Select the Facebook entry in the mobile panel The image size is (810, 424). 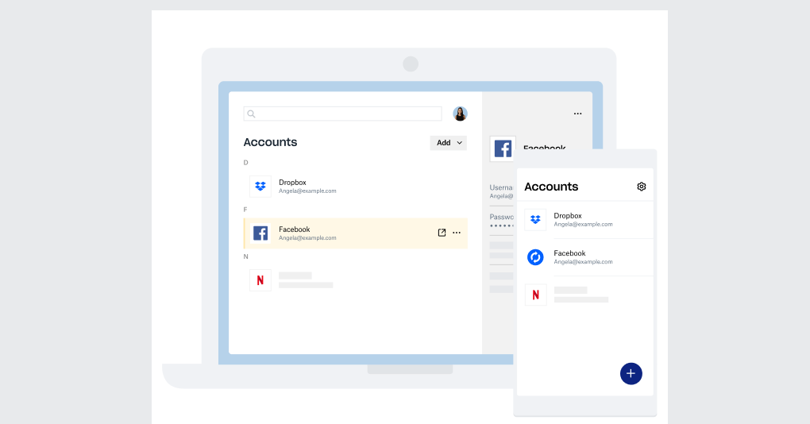click(585, 257)
